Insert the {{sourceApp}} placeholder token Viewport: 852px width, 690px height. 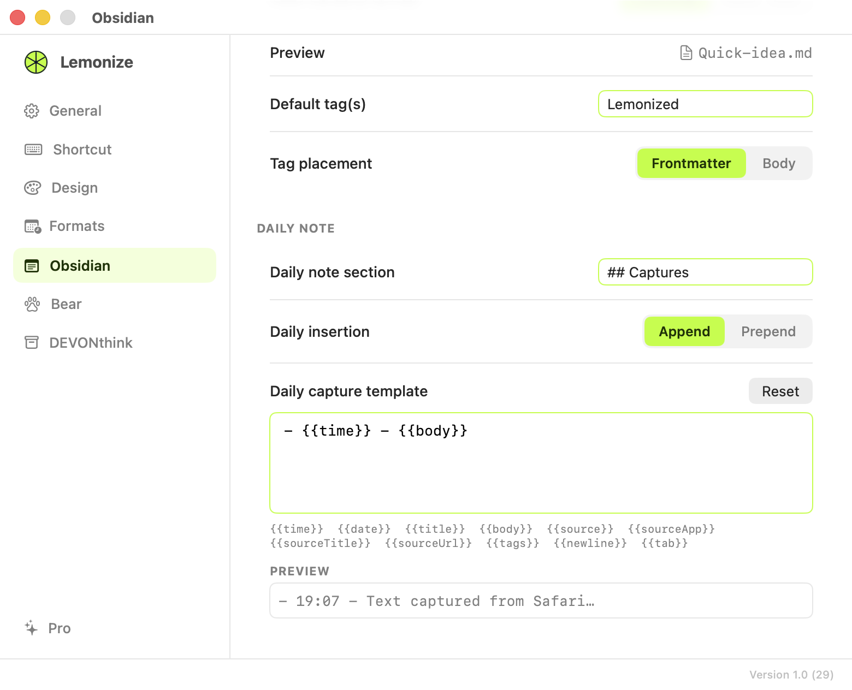pos(671,529)
